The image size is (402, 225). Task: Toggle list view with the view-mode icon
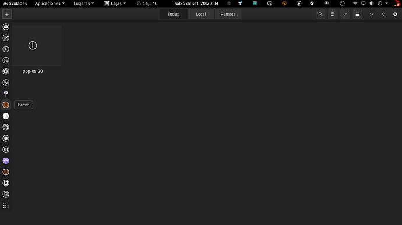(x=333, y=15)
